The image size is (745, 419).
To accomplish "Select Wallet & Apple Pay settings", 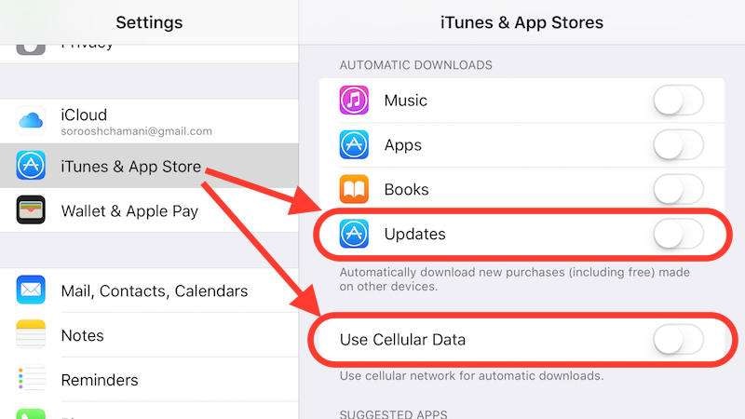I will click(149, 210).
